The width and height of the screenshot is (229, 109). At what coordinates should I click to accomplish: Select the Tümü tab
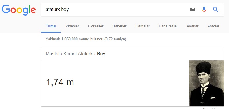51,26
